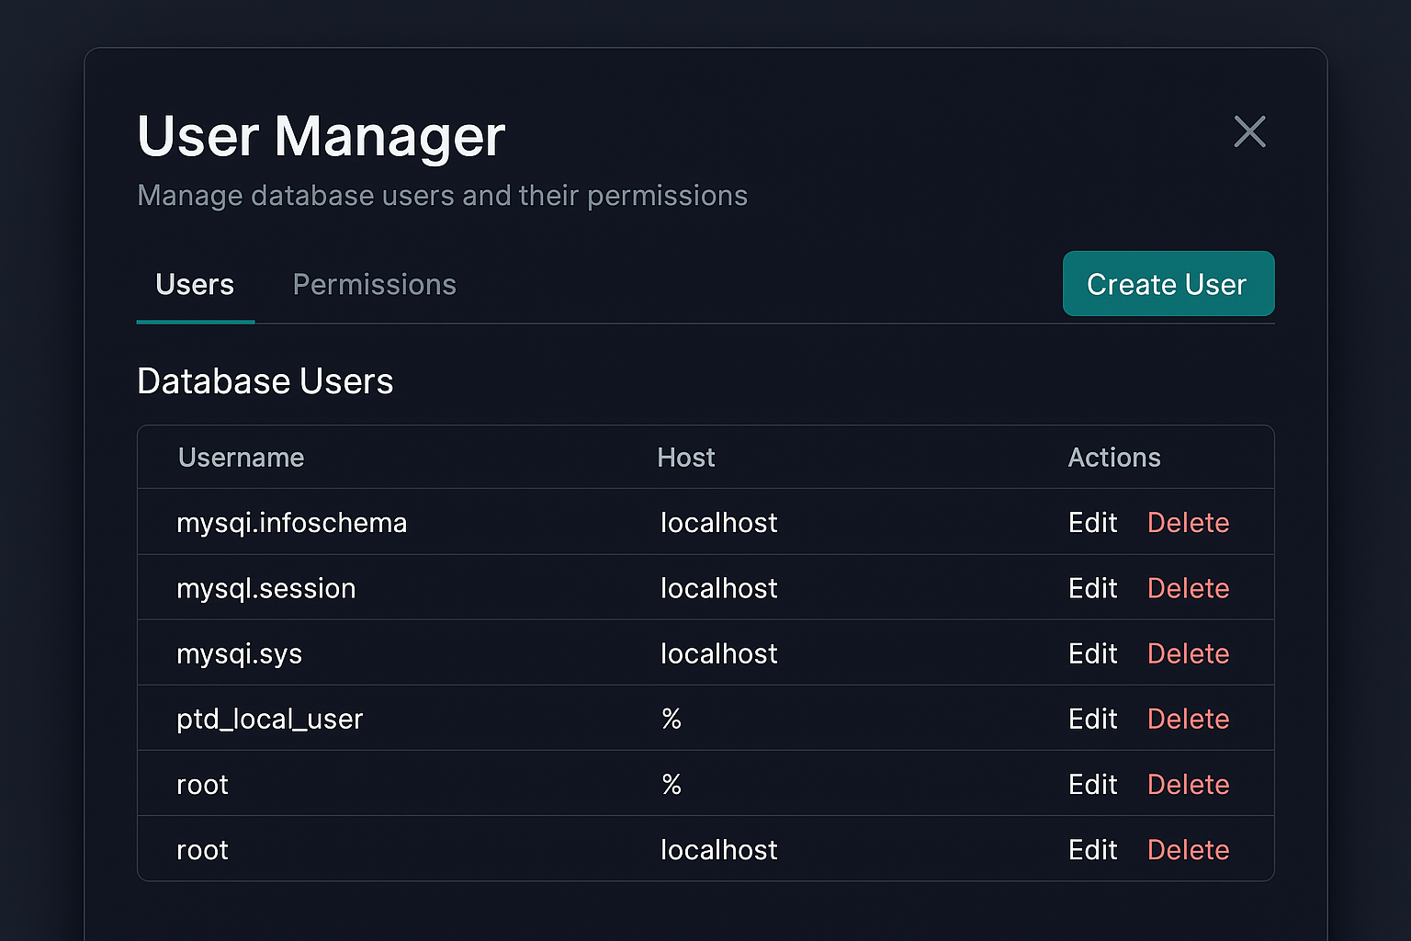The height and width of the screenshot is (941, 1411).
Task: Click the Host column header
Action: click(x=686, y=457)
